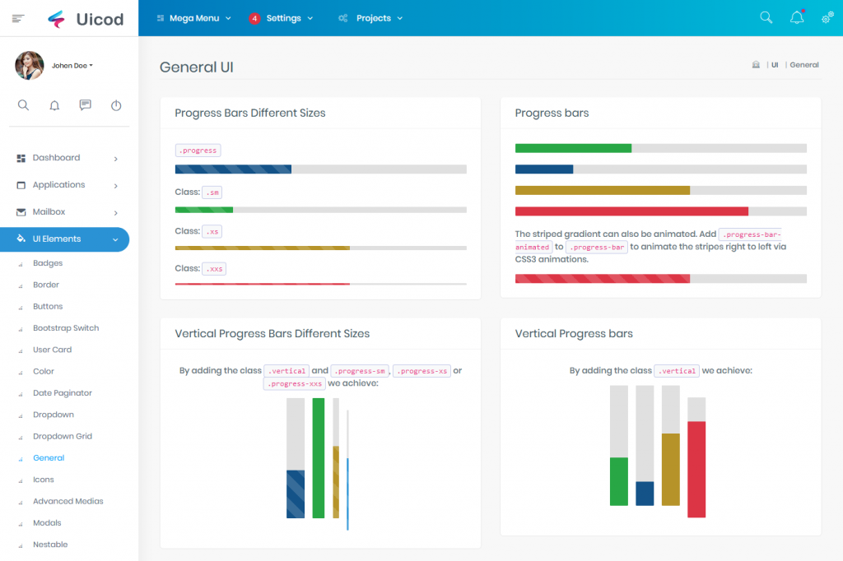Image resolution: width=843 pixels, height=561 pixels.
Task: Open search from the sidebar icon row
Action: (x=23, y=105)
